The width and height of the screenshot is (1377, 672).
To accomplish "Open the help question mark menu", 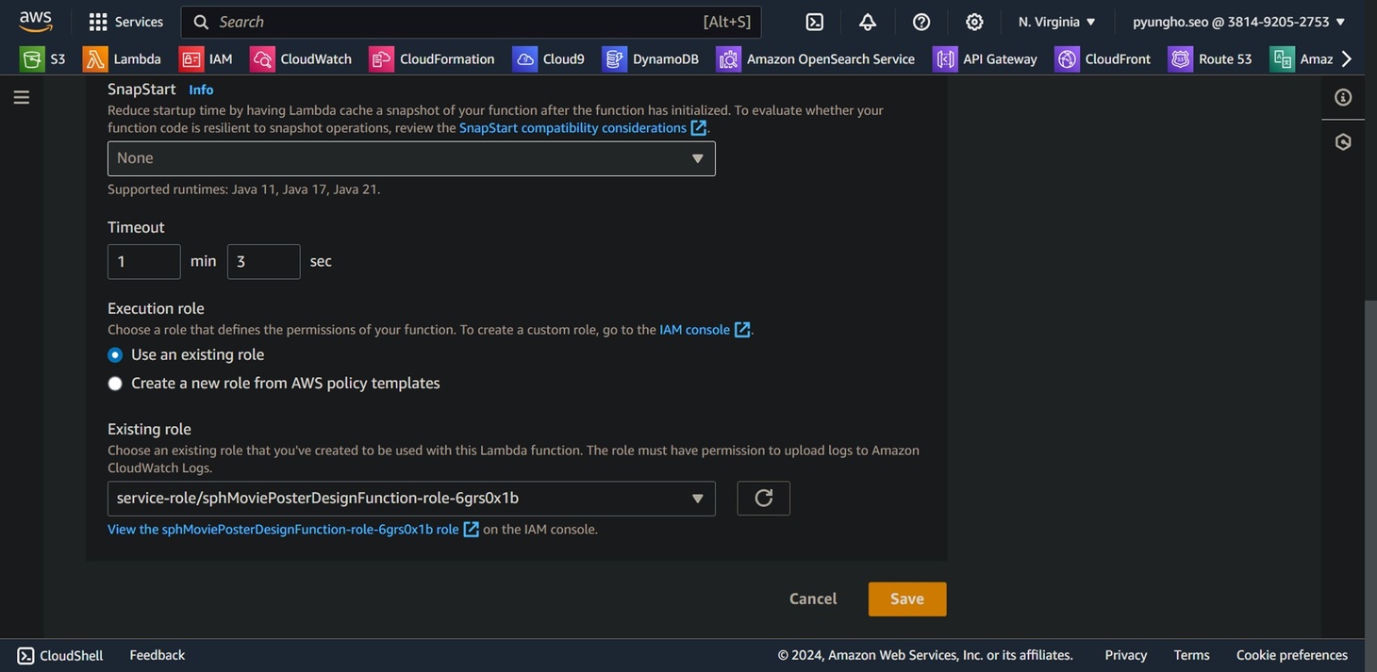I will pyautogui.click(x=921, y=22).
